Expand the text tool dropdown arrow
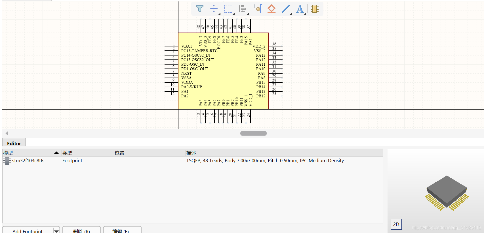Image resolution: width=484 pixels, height=233 pixels. (x=305, y=14)
